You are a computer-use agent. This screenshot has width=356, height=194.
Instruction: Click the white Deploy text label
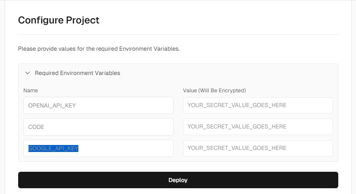[178, 180]
